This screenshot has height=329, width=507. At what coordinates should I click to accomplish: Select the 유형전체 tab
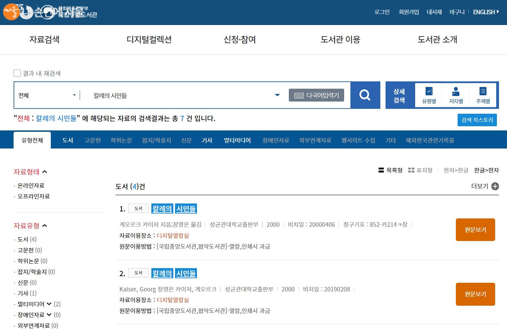click(x=32, y=140)
